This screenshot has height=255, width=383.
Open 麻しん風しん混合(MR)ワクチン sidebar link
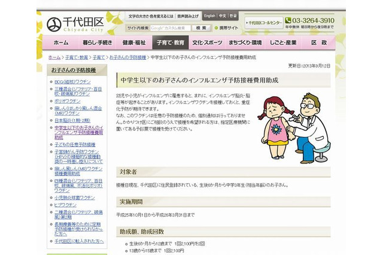(x=78, y=111)
